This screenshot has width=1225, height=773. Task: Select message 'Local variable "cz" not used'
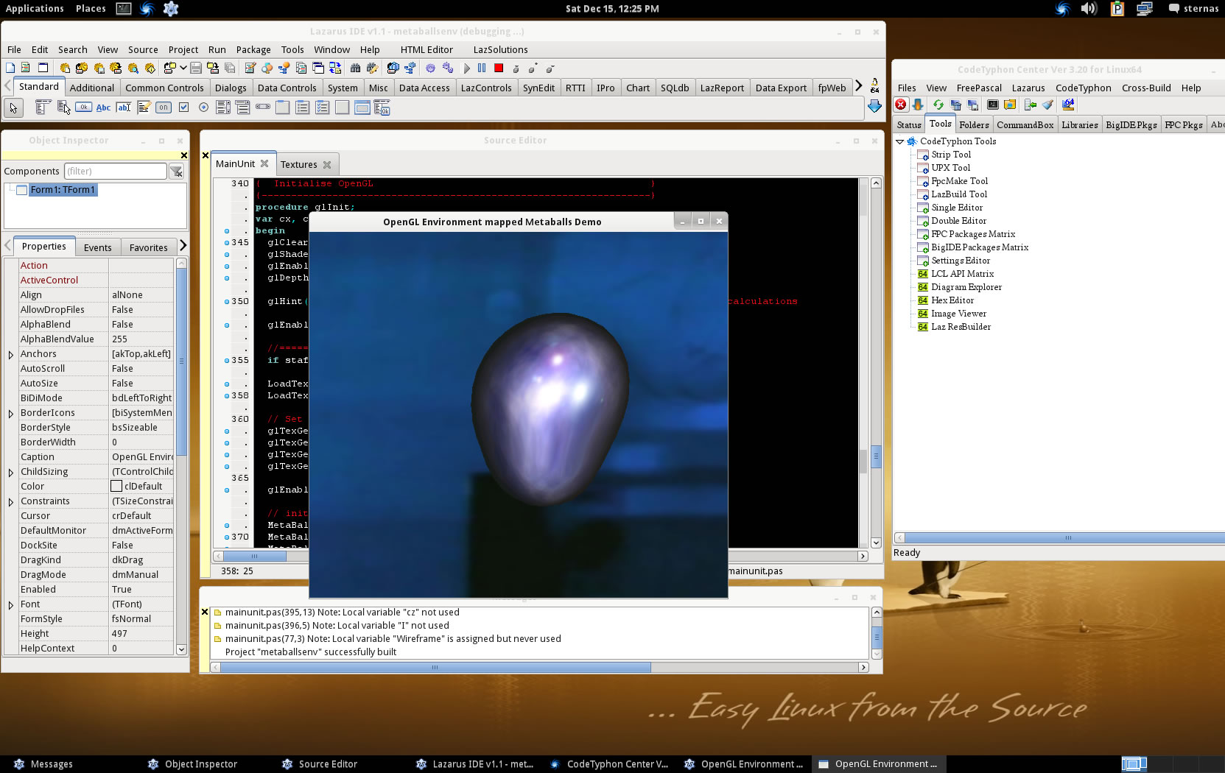point(343,613)
